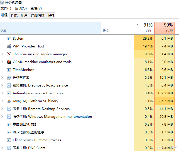The image size is (179, 151).
Task: Switch to the 详细信息 tab
Action: [x=38, y=15]
